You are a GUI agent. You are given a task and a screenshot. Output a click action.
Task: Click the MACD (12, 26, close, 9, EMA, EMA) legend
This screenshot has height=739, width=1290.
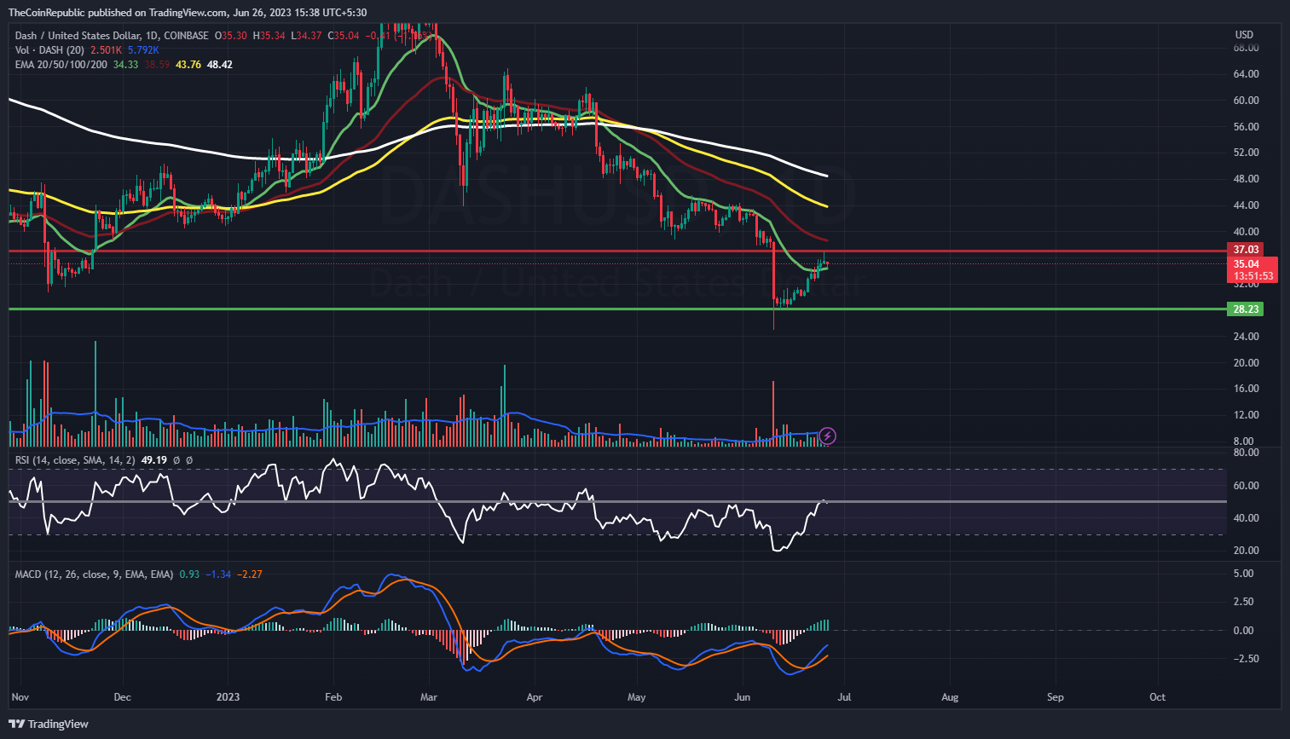click(x=95, y=574)
